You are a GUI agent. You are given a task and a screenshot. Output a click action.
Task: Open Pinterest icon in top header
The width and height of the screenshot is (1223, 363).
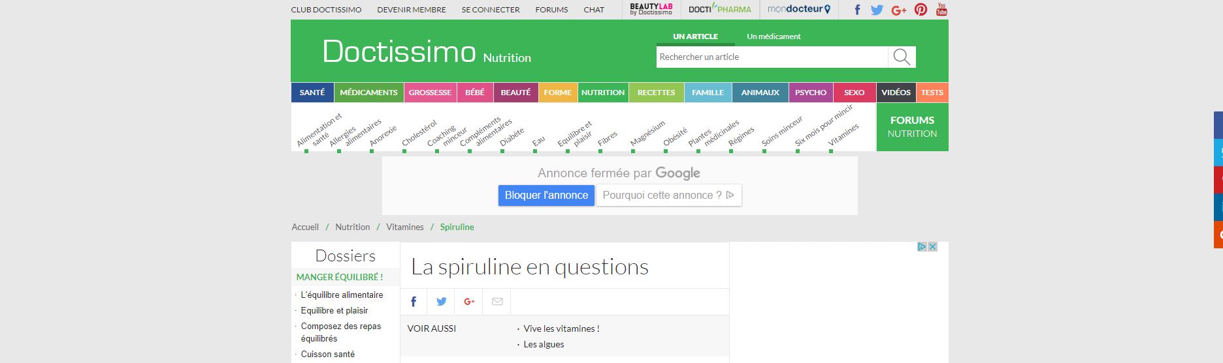[921, 10]
